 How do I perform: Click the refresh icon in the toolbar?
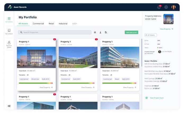106,32
